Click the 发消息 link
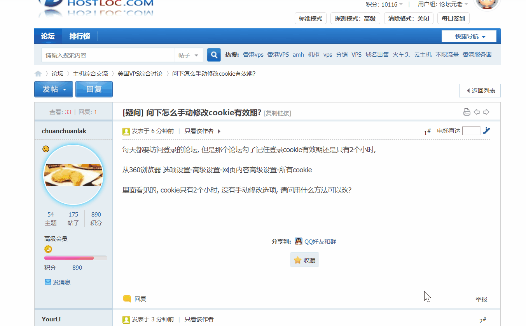Screen dimensions: 526x326 click(x=62, y=282)
